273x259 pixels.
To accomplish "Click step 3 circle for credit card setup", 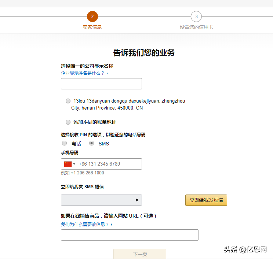I will [x=196, y=16].
